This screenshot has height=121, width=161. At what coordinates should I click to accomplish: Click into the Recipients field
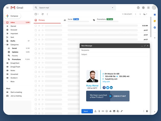click(x=114, y=50)
